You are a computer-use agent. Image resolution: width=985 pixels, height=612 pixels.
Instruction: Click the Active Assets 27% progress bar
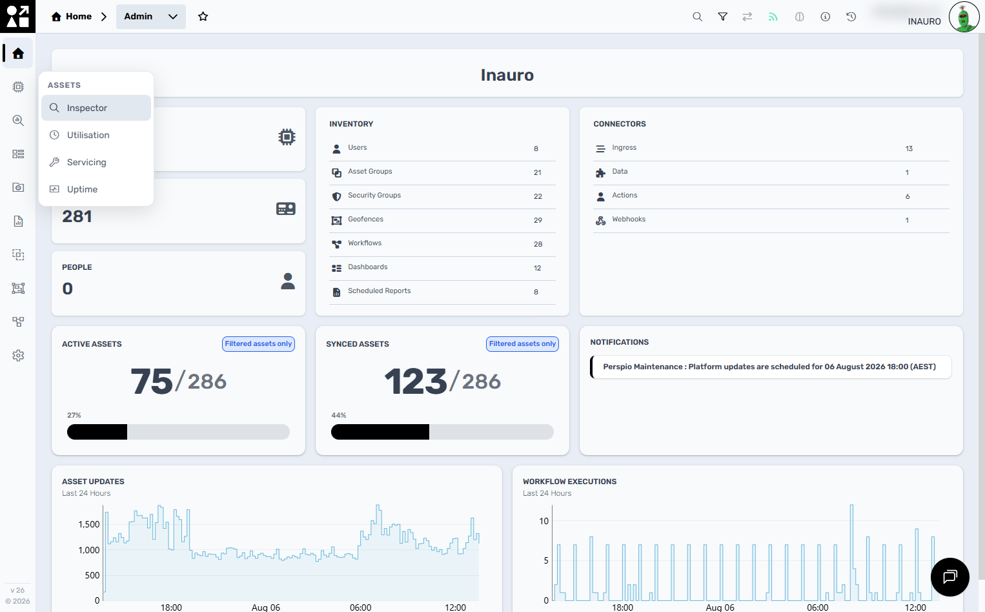click(178, 432)
